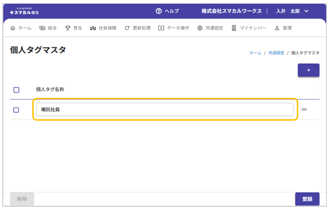This screenshot has height=210, width=331.
Task: Click the home house icon
Action: point(13,28)
